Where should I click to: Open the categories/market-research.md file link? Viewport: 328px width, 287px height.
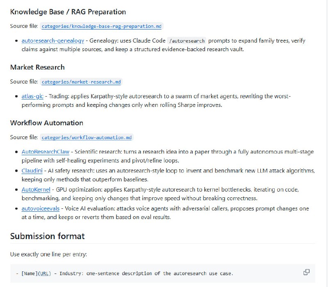[x=81, y=82]
